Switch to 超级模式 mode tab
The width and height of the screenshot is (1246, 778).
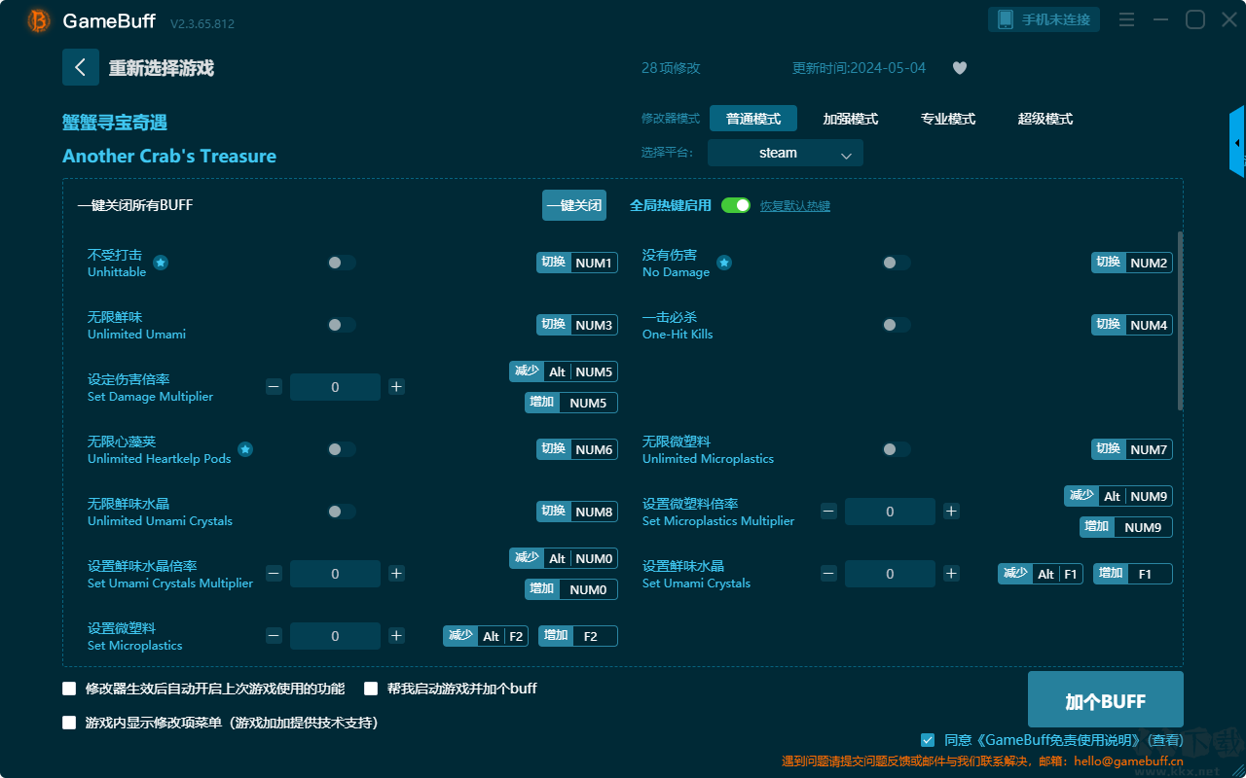tap(1045, 119)
